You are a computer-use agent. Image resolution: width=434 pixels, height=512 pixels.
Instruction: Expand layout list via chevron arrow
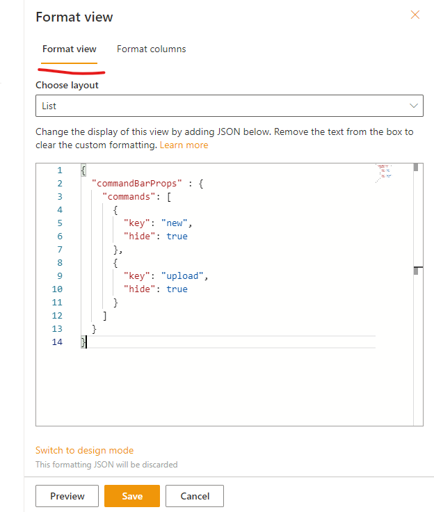pyautogui.click(x=413, y=106)
